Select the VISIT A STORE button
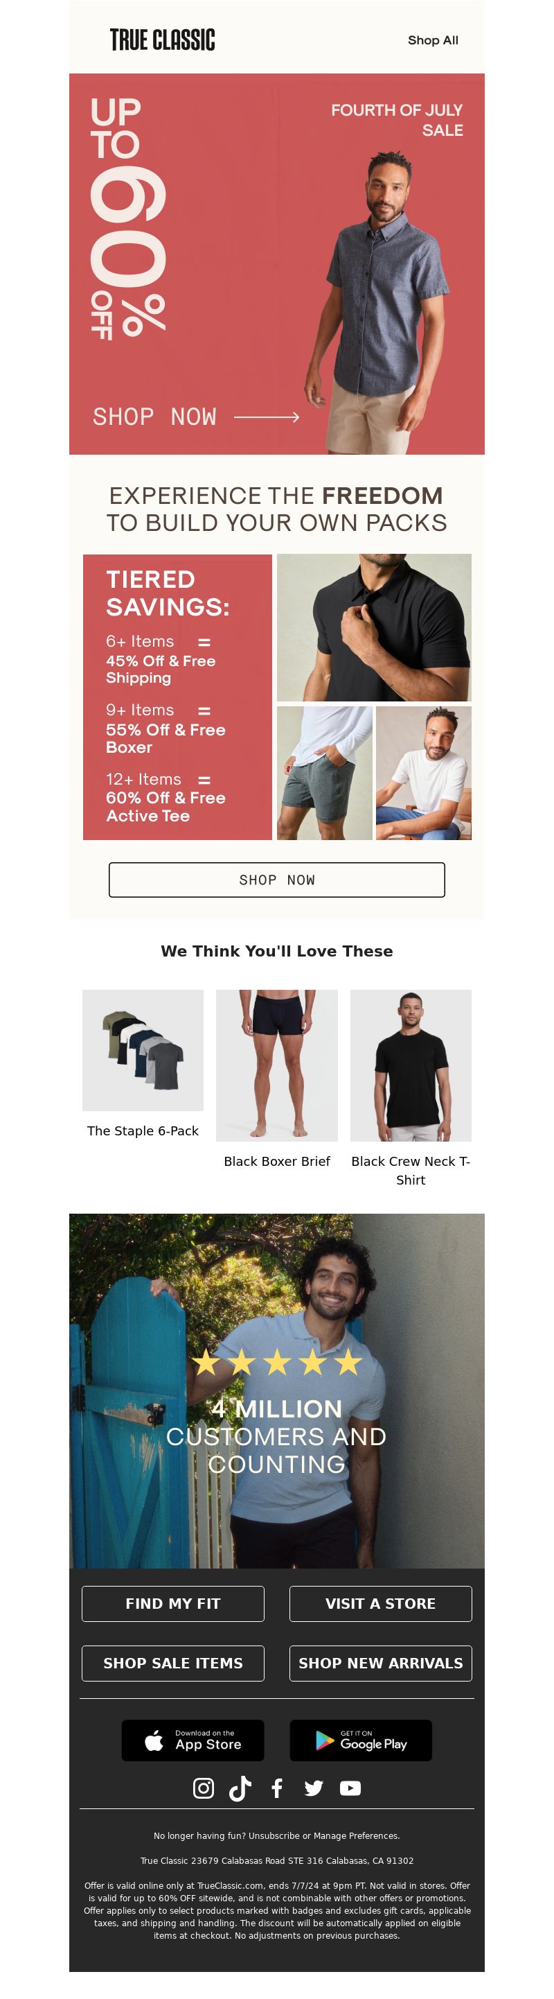The image size is (554, 1999). 380,1604
